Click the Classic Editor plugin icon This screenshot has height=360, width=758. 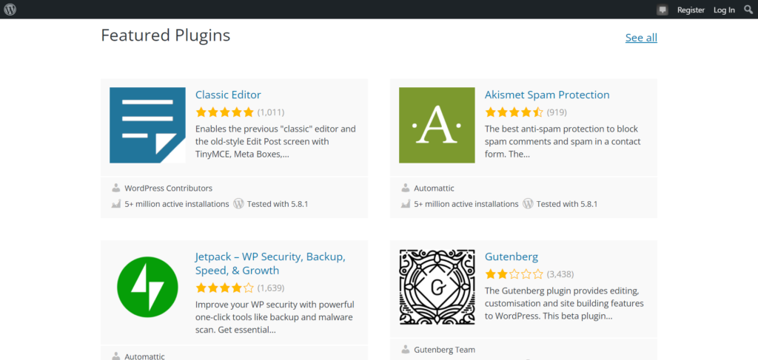click(147, 125)
